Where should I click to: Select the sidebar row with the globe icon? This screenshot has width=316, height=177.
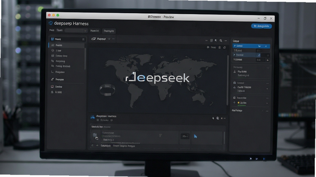pos(67,51)
